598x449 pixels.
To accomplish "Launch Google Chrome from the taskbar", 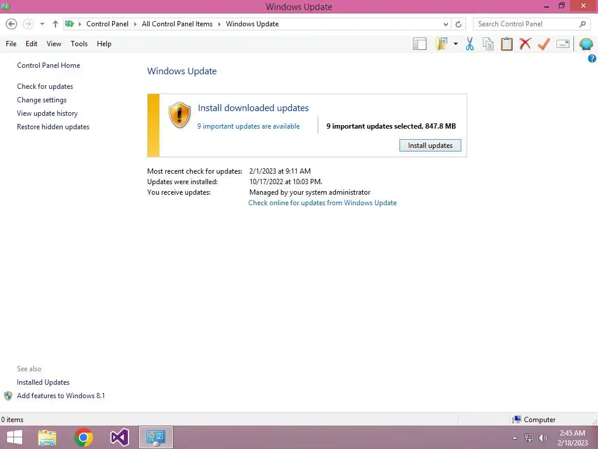I will tap(84, 437).
